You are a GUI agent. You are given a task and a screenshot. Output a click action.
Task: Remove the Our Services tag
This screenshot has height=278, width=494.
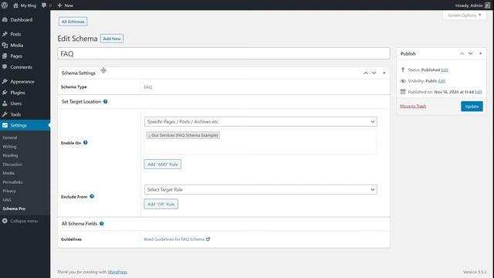pyautogui.click(x=149, y=136)
